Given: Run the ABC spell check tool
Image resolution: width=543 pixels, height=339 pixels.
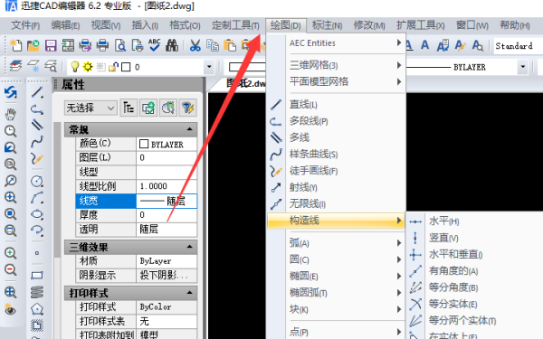Looking at the screenshot, I should [x=155, y=45].
